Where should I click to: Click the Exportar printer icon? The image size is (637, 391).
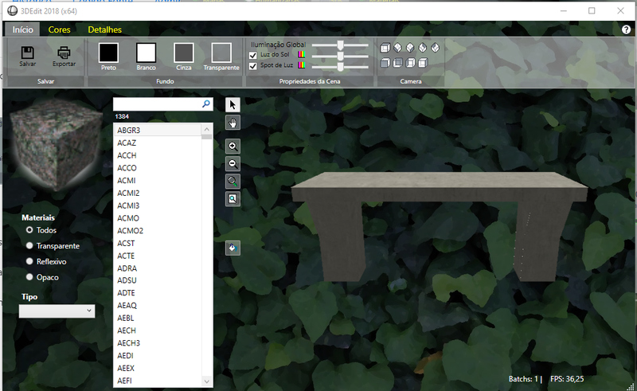64,52
